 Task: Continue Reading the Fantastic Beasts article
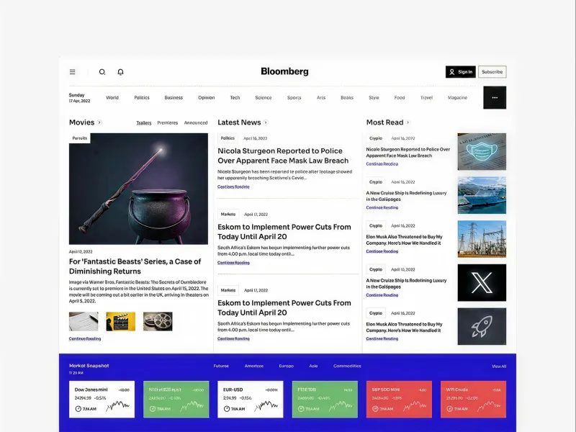85,338
